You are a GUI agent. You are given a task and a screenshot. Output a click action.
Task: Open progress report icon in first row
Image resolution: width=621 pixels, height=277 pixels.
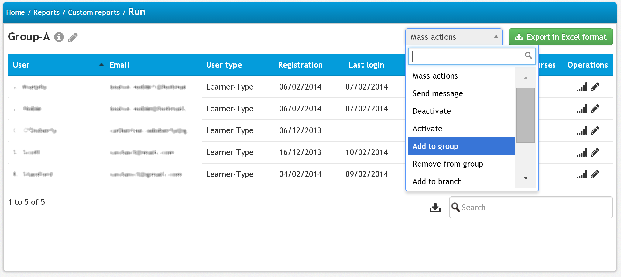click(582, 87)
